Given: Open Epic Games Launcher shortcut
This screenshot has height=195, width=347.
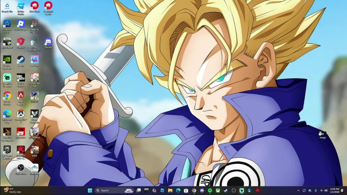Looking at the screenshot, I should [7, 153].
